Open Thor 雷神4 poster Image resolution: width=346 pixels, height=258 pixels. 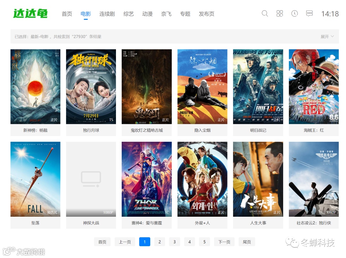click(146, 179)
